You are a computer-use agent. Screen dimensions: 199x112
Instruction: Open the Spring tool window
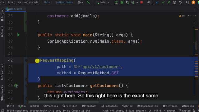pos(188,106)
